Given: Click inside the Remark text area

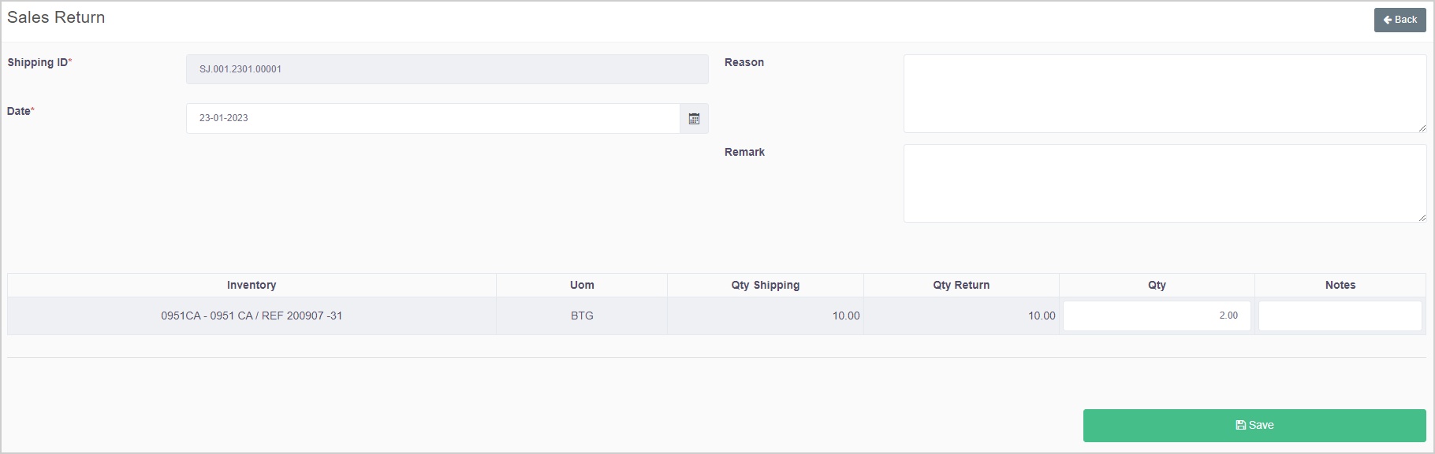Looking at the screenshot, I should pyautogui.click(x=1164, y=183).
